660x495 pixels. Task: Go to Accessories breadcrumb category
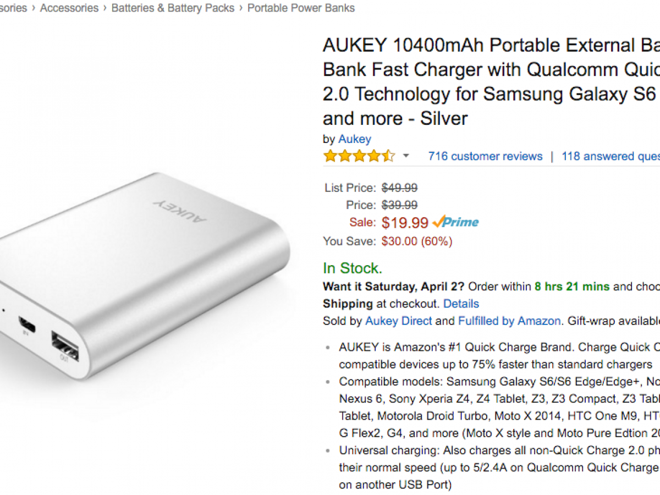(69, 8)
